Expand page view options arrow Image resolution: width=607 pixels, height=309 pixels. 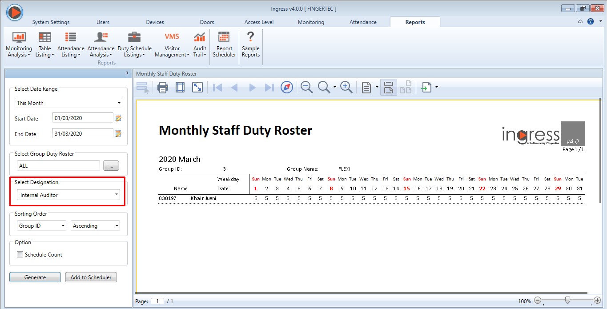point(377,88)
